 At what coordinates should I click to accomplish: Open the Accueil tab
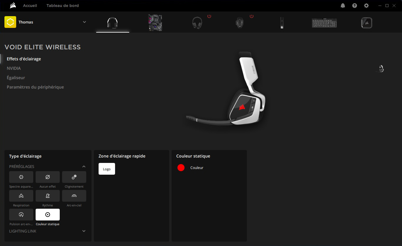30,6
